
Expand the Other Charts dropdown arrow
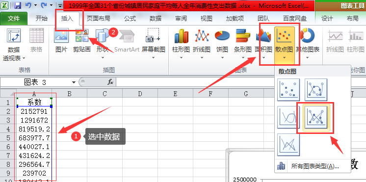(x=308, y=57)
